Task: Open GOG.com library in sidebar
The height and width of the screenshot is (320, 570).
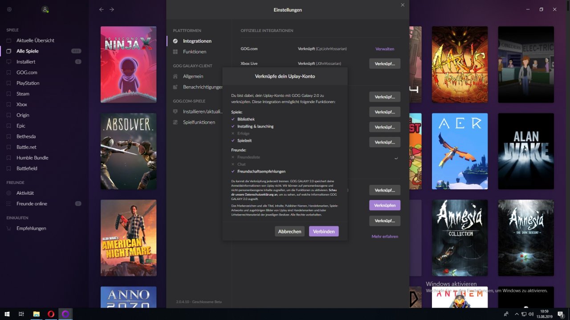Action: point(27,72)
